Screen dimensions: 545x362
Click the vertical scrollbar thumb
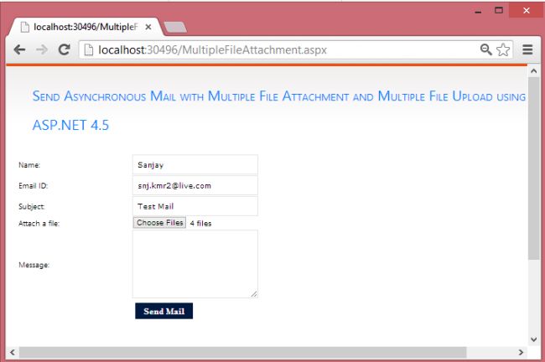[x=534, y=168]
